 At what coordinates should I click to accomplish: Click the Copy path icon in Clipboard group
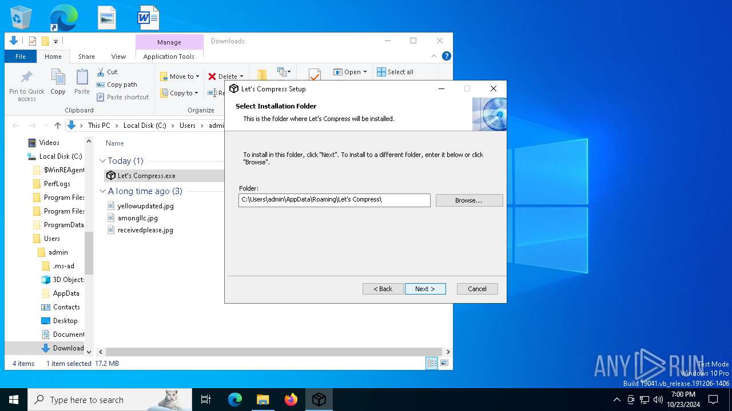101,84
